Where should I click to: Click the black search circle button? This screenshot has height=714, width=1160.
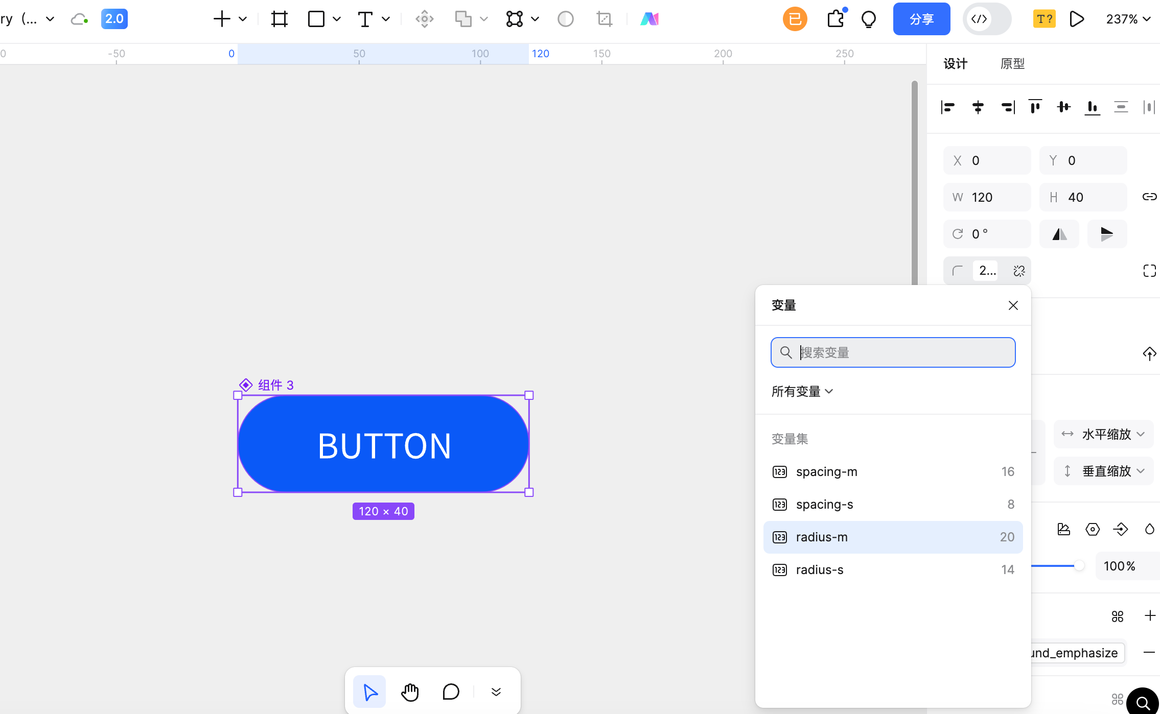1143,702
